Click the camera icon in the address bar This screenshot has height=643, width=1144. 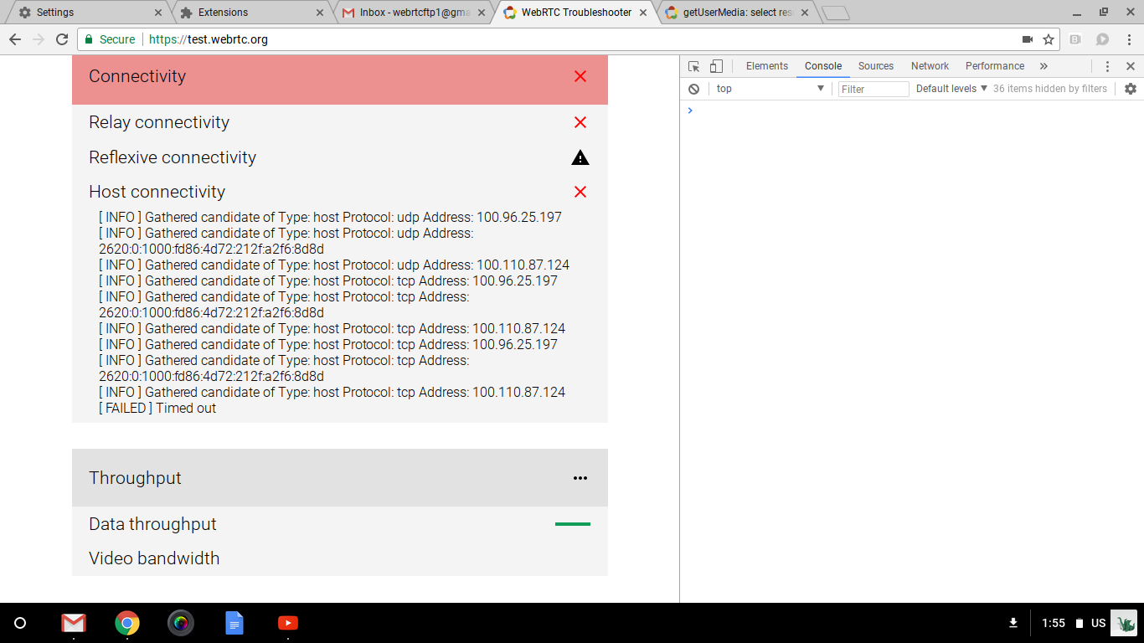point(1029,39)
